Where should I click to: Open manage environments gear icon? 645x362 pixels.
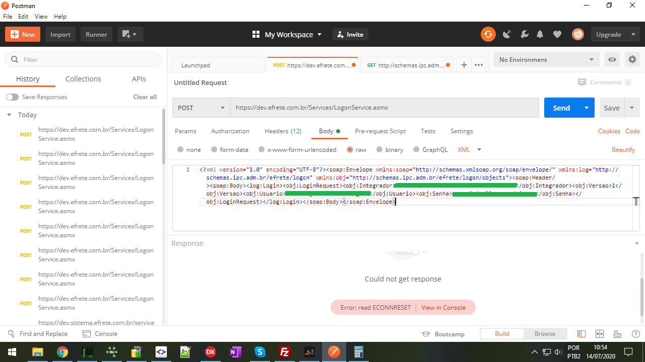(632, 59)
